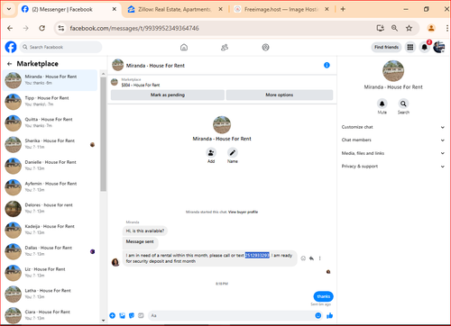Open the Sherika House For Rent chat
Screen dimensions: 451x326
[50, 144]
